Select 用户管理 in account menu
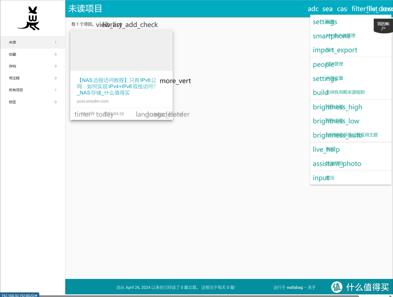 (x=334, y=64)
